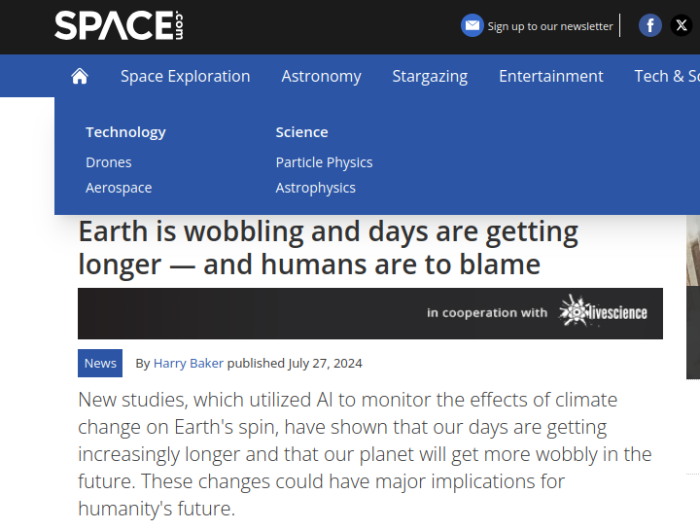Screen dimensions: 700x530
Task: Click the newsletter envelope icon
Action: tap(472, 26)
